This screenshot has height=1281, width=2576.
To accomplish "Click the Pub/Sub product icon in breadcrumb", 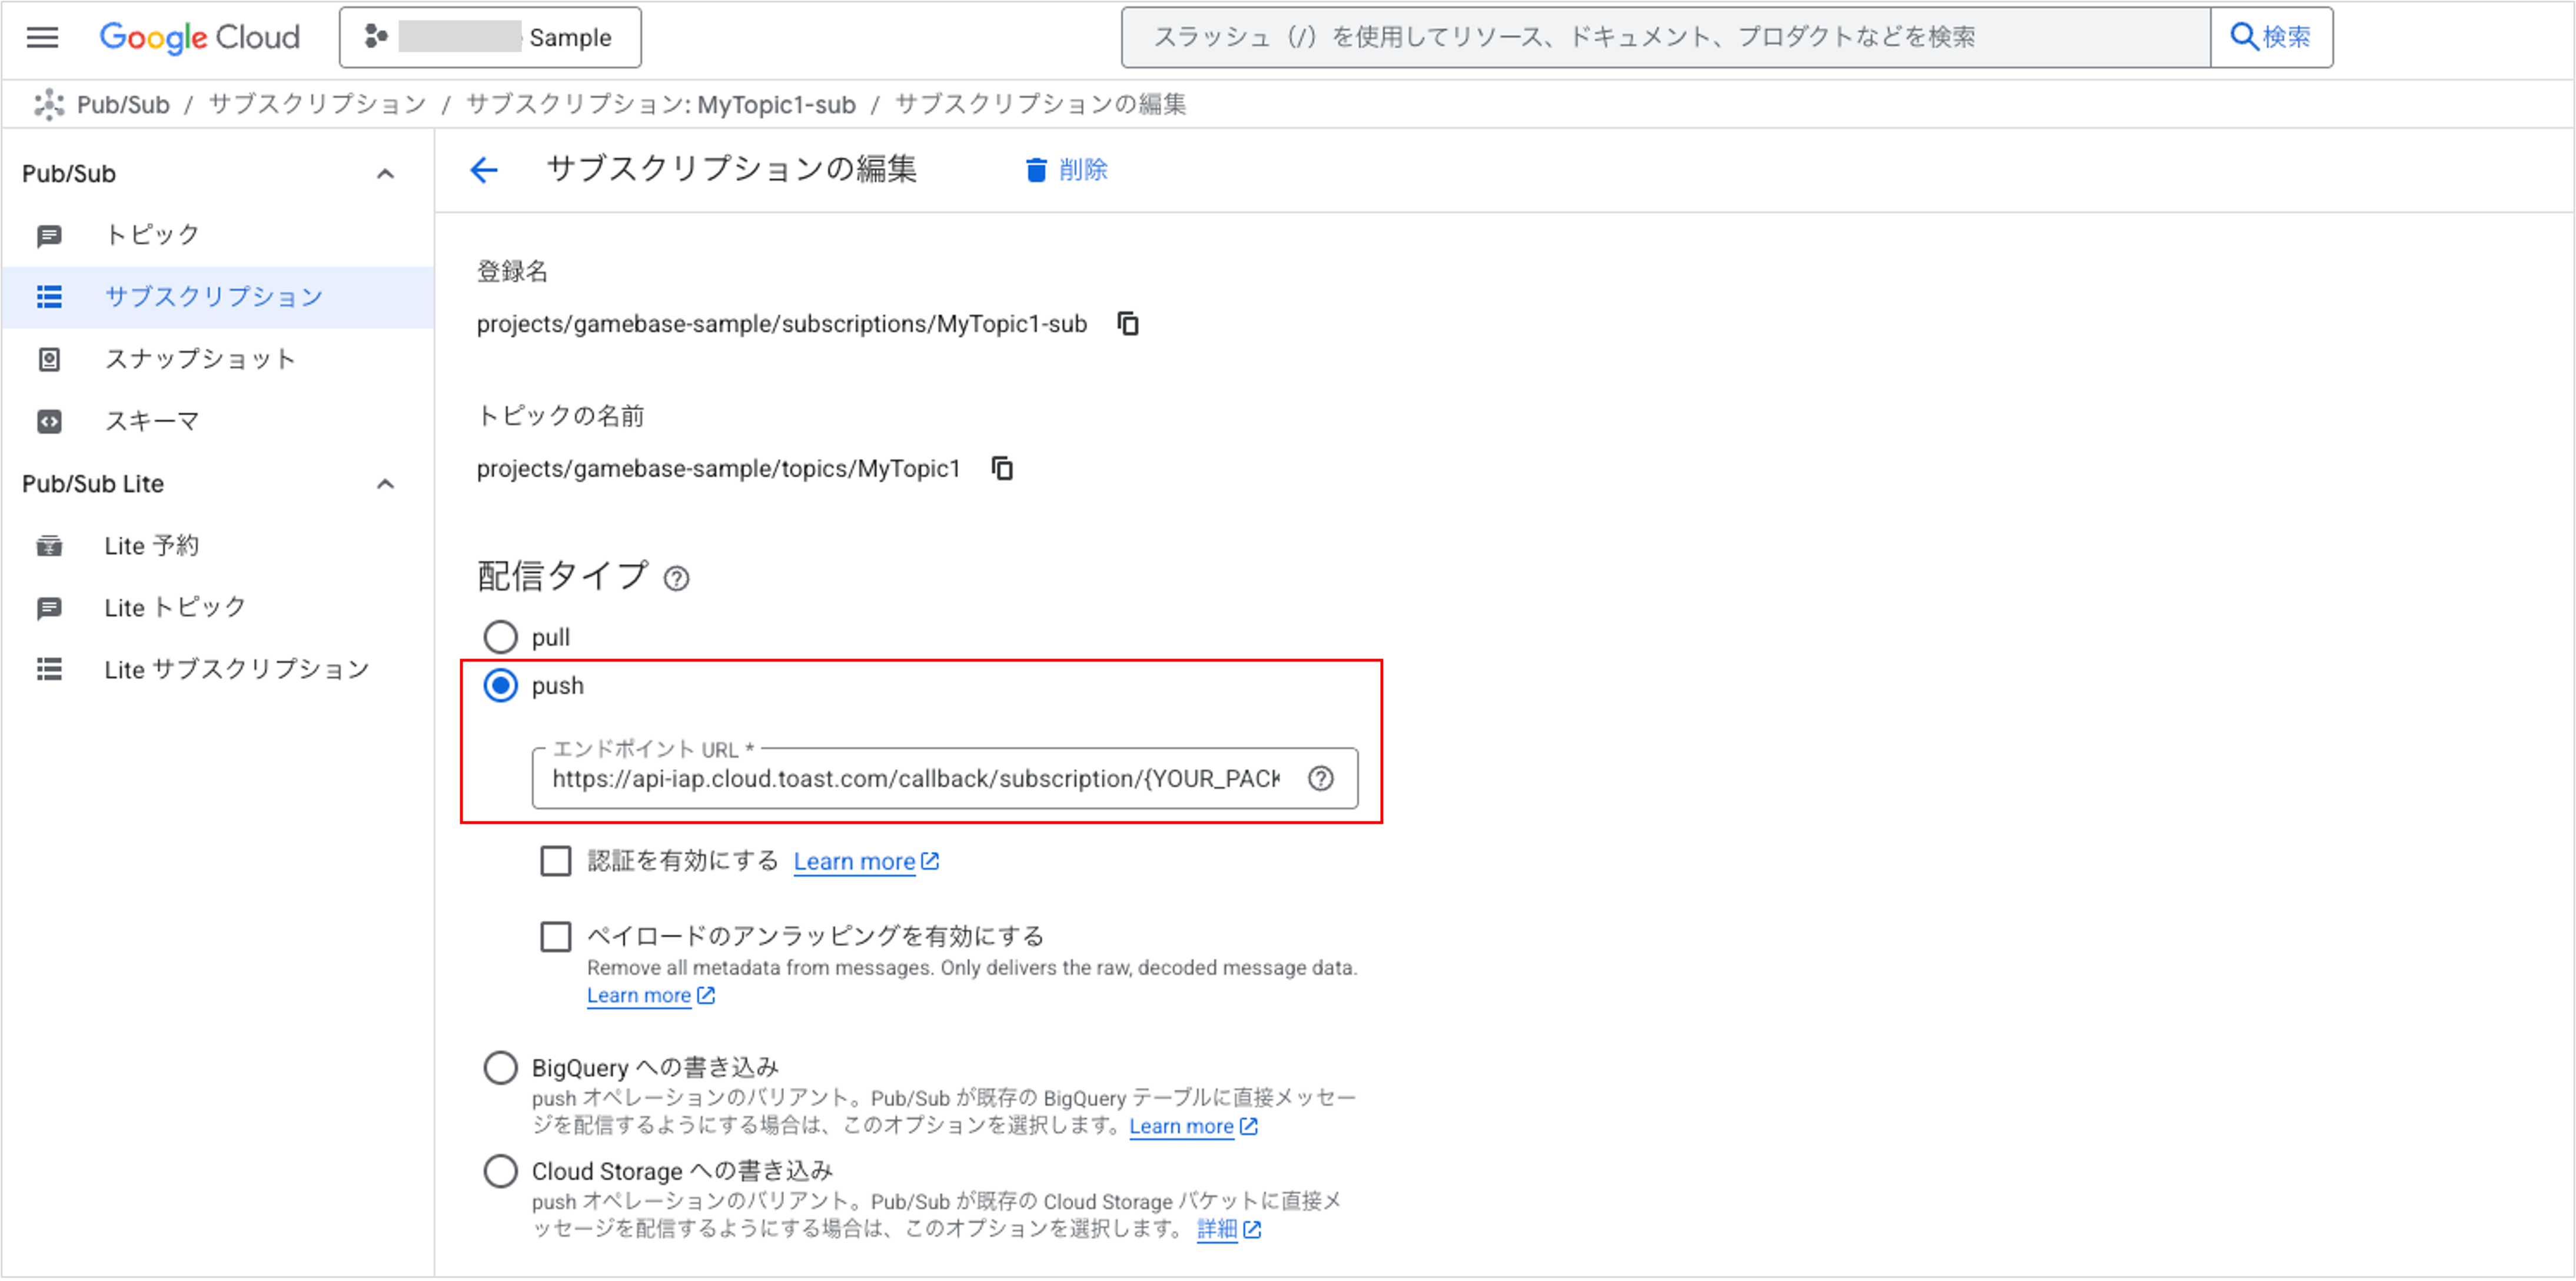I will pos(49,104).
